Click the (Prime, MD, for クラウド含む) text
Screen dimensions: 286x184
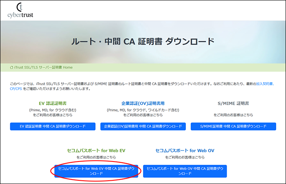pos(53,110)
